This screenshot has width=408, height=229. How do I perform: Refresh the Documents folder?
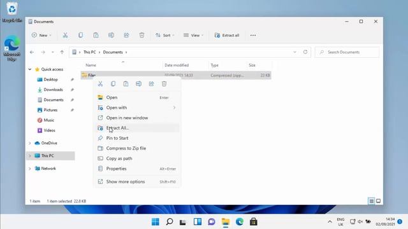(x=305, y=52)
